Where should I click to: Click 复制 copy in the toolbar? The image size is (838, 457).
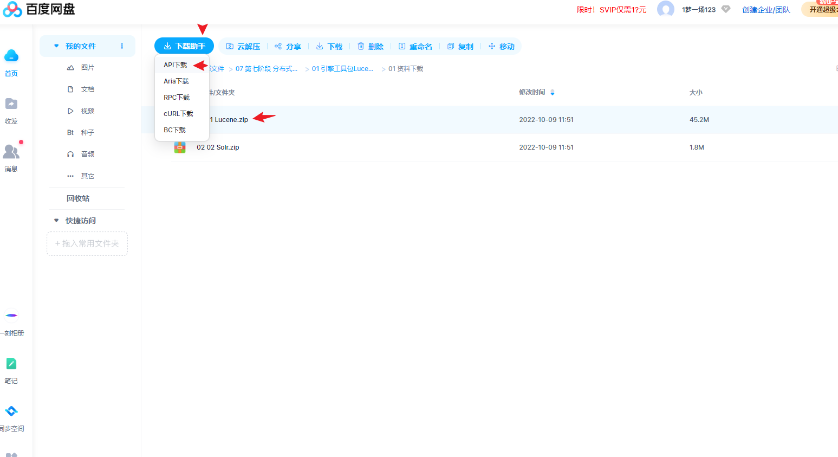460,47
